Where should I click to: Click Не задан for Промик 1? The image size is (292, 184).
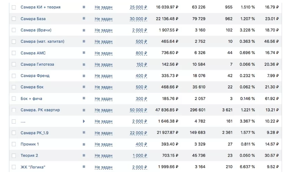[103, 144]
